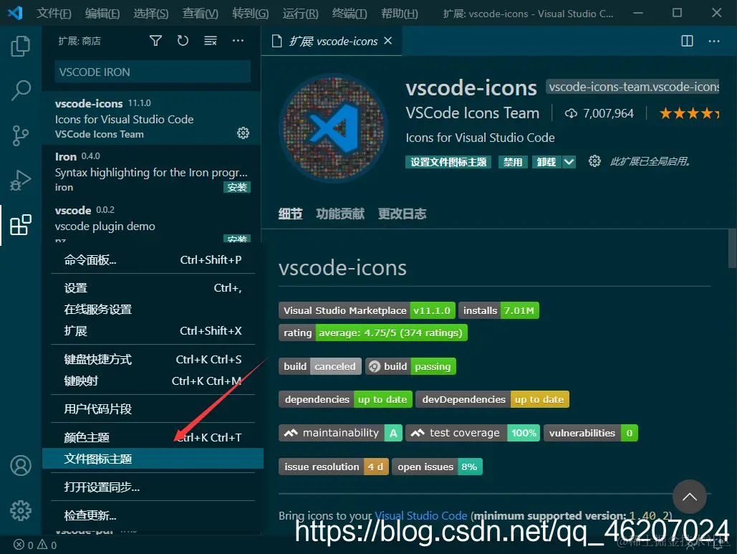Click the VSCode Icons Team publisher link

473,113
